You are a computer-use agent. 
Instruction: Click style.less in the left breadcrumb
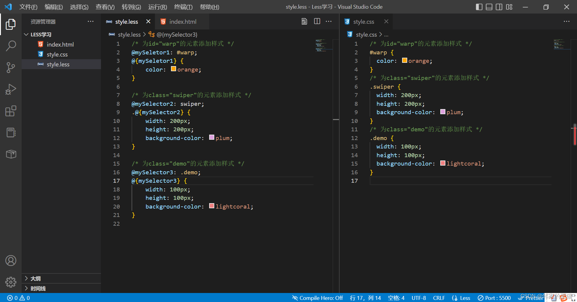[x=129, y=35]
